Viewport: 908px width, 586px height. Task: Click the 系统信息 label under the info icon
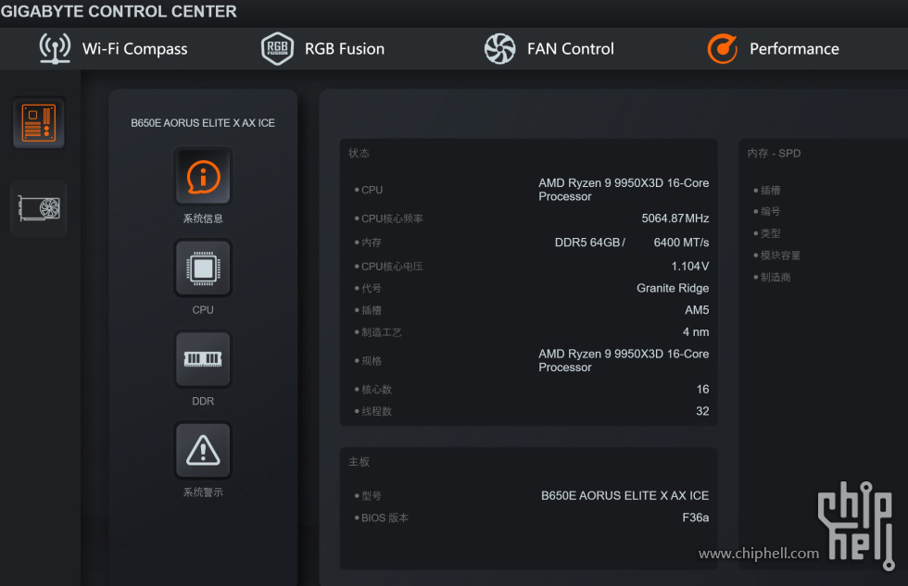pos(203,218)
